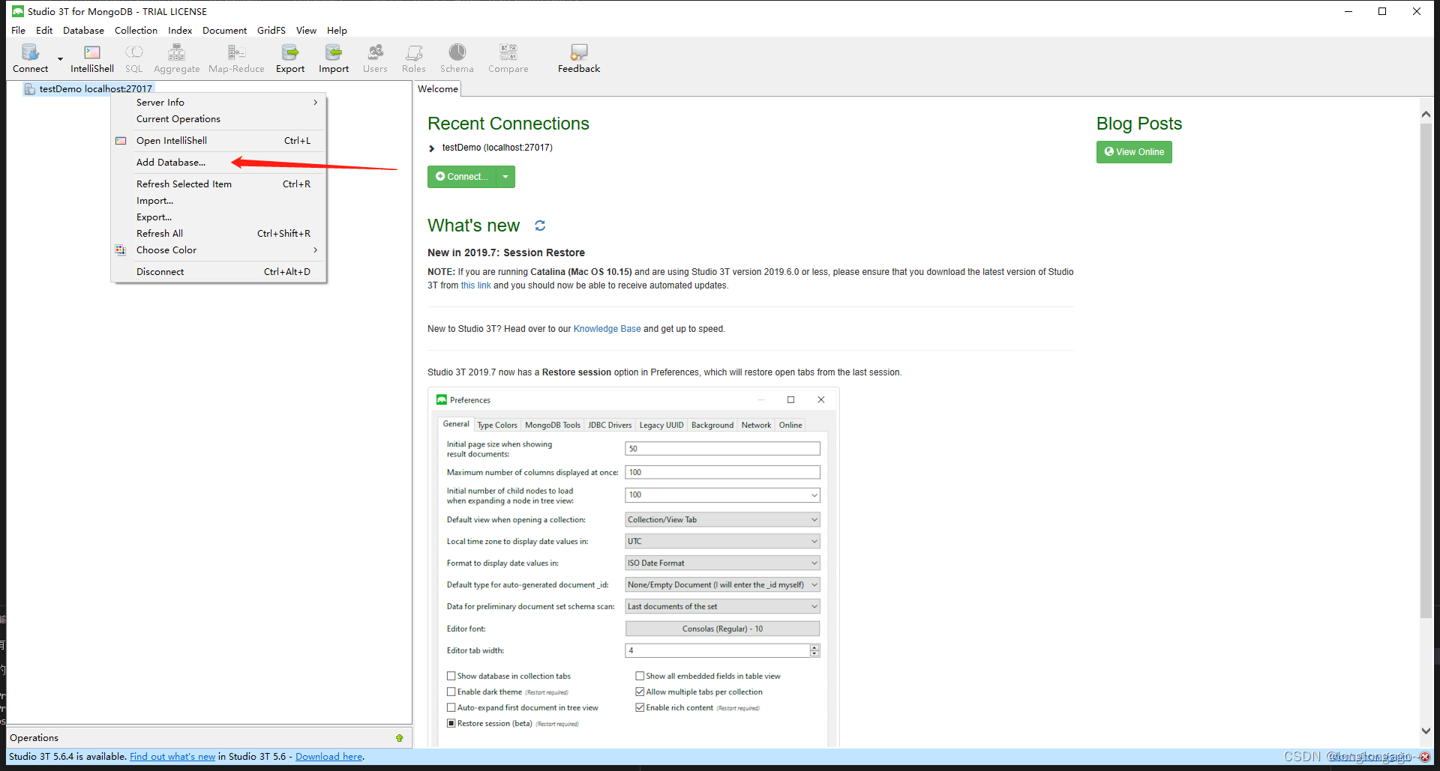Open the Collection menu
Screen dimensions: 1440x771
[x=136, y=31]
